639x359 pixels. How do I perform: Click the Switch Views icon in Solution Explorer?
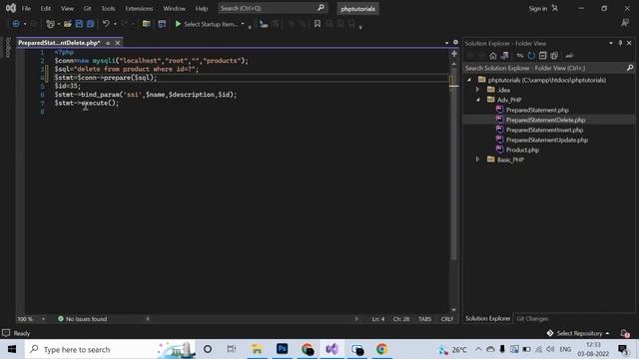(x=504, y=56)
